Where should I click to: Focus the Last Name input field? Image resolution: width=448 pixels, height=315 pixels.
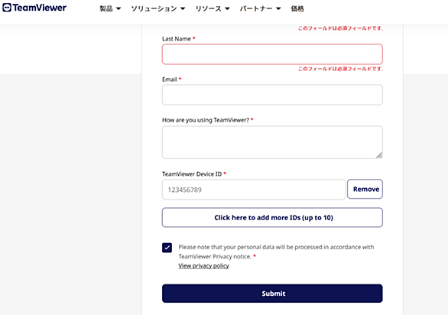272,54
